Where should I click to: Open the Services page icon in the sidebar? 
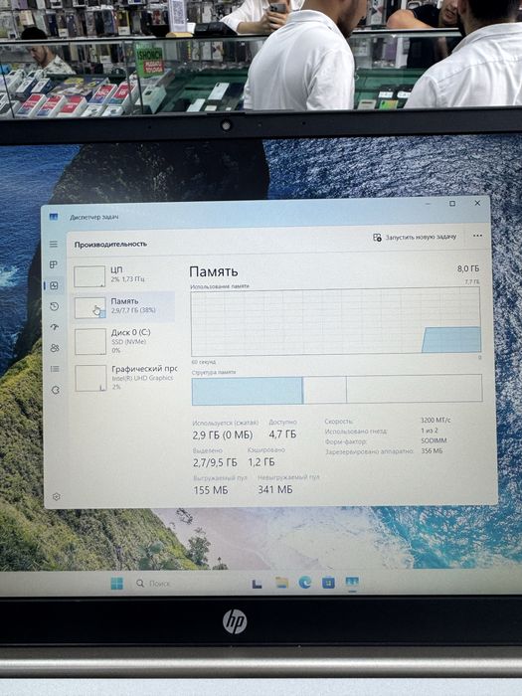click(x=56, y=390)
